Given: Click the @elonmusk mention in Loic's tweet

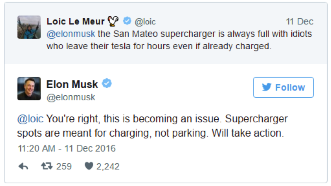Looking at the screenshot, I should [x=70, y=33].
